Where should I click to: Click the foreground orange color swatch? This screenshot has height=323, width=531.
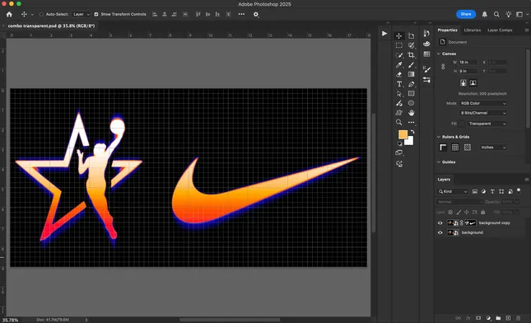(x=403, y=134)
